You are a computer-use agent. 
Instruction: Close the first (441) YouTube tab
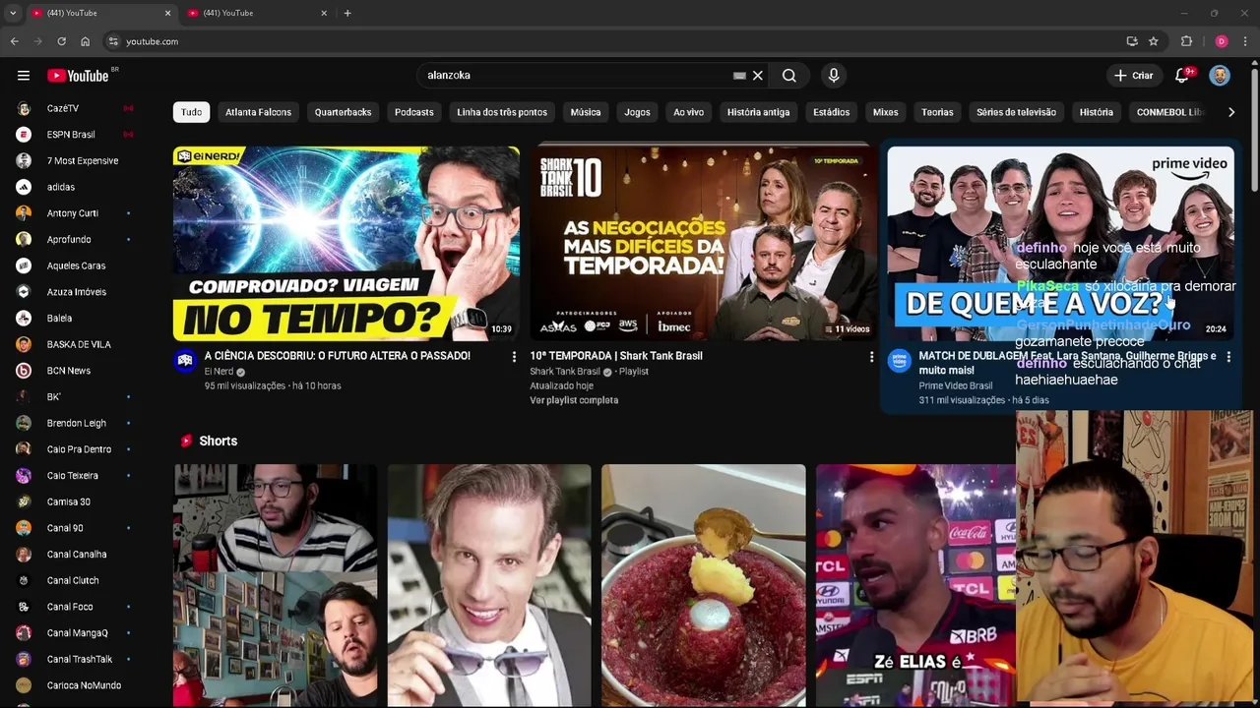click(167, 13)
